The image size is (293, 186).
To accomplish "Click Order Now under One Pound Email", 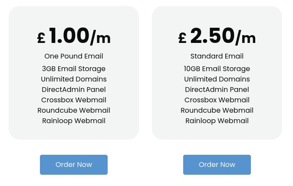I will [x=74, y=165].
